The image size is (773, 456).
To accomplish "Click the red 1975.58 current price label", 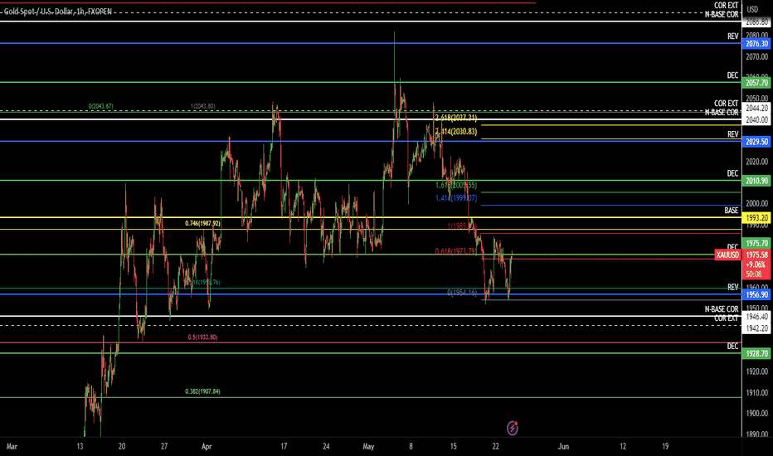I will 756,255.
